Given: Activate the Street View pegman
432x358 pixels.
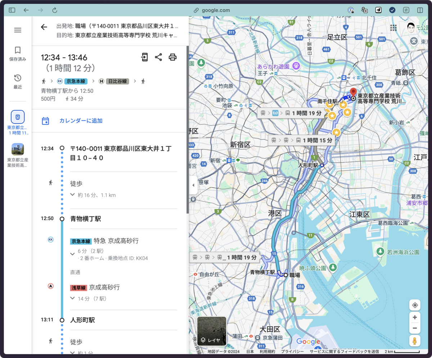Looking at the screenshot, I should tap(415, 341).
